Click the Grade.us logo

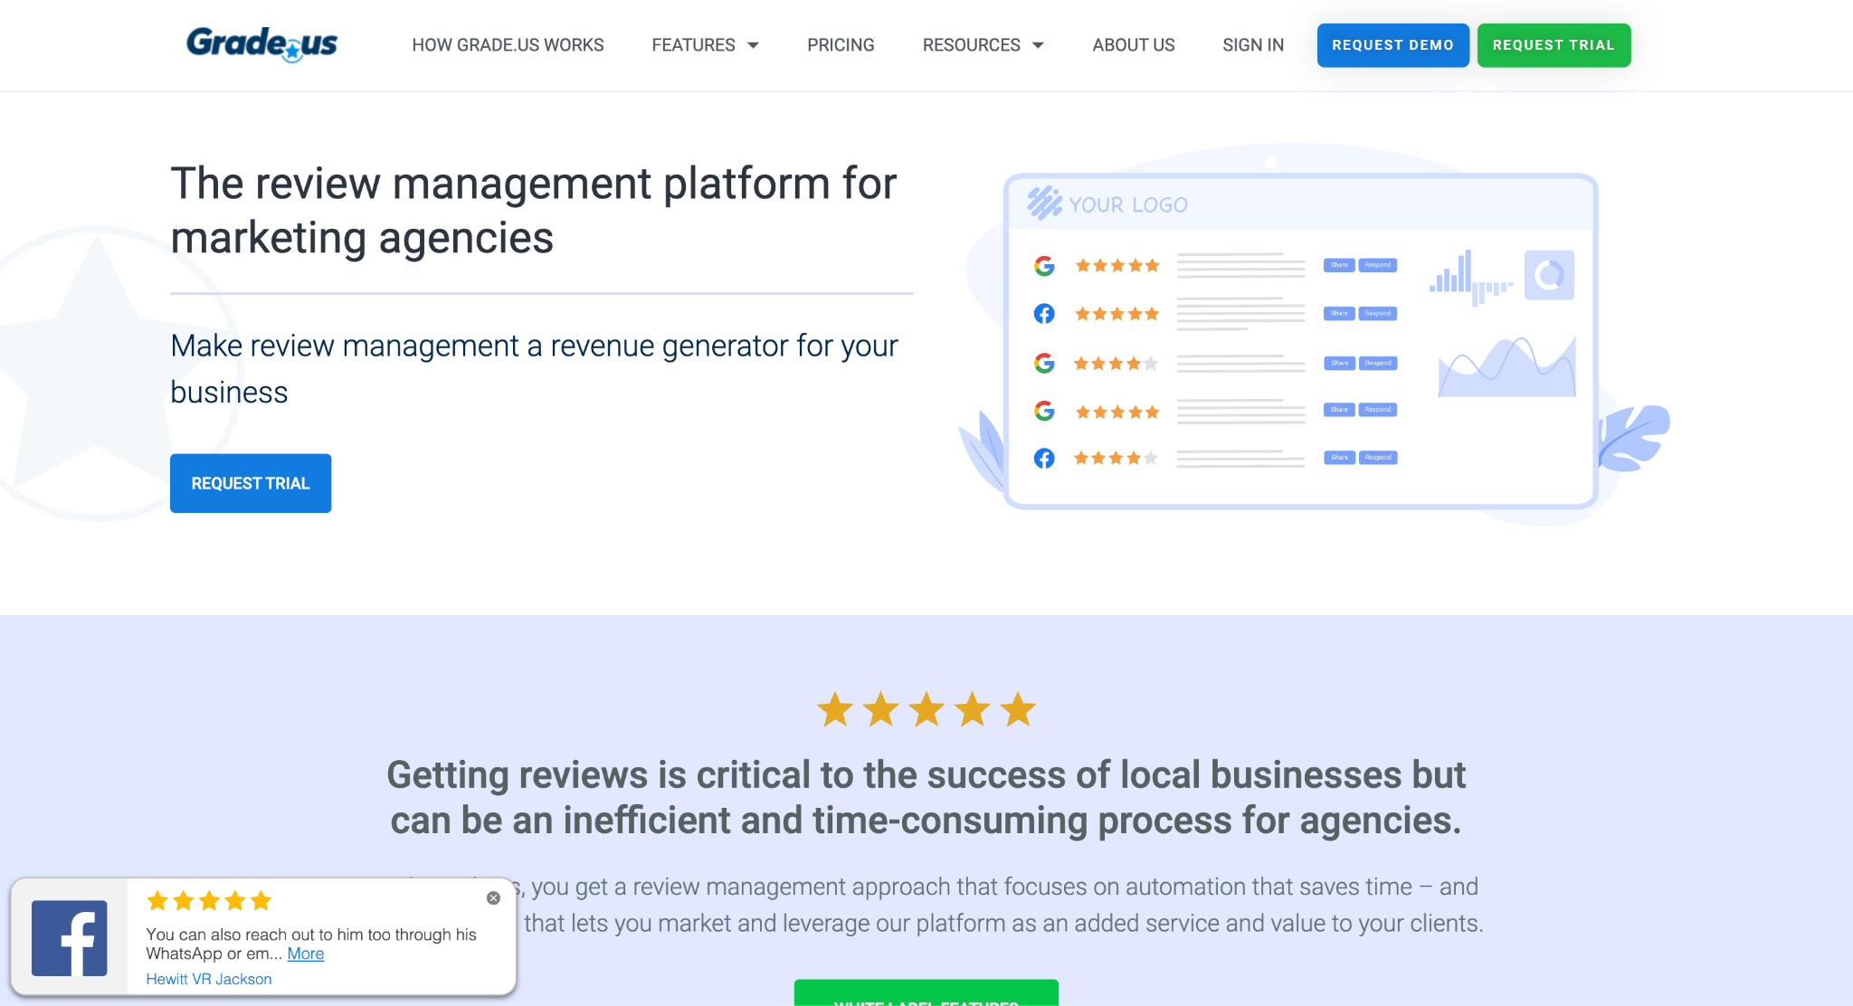pyautogui.click(x=261, y=43)
